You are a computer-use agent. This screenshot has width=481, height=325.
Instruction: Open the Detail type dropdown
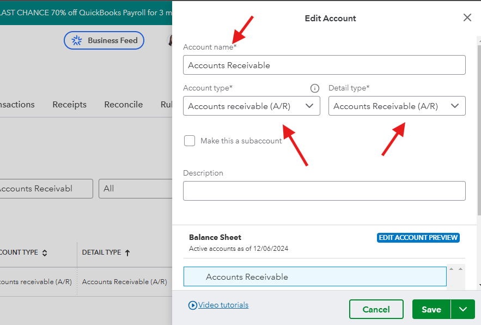pyautogui.click(x=455, y=106)
